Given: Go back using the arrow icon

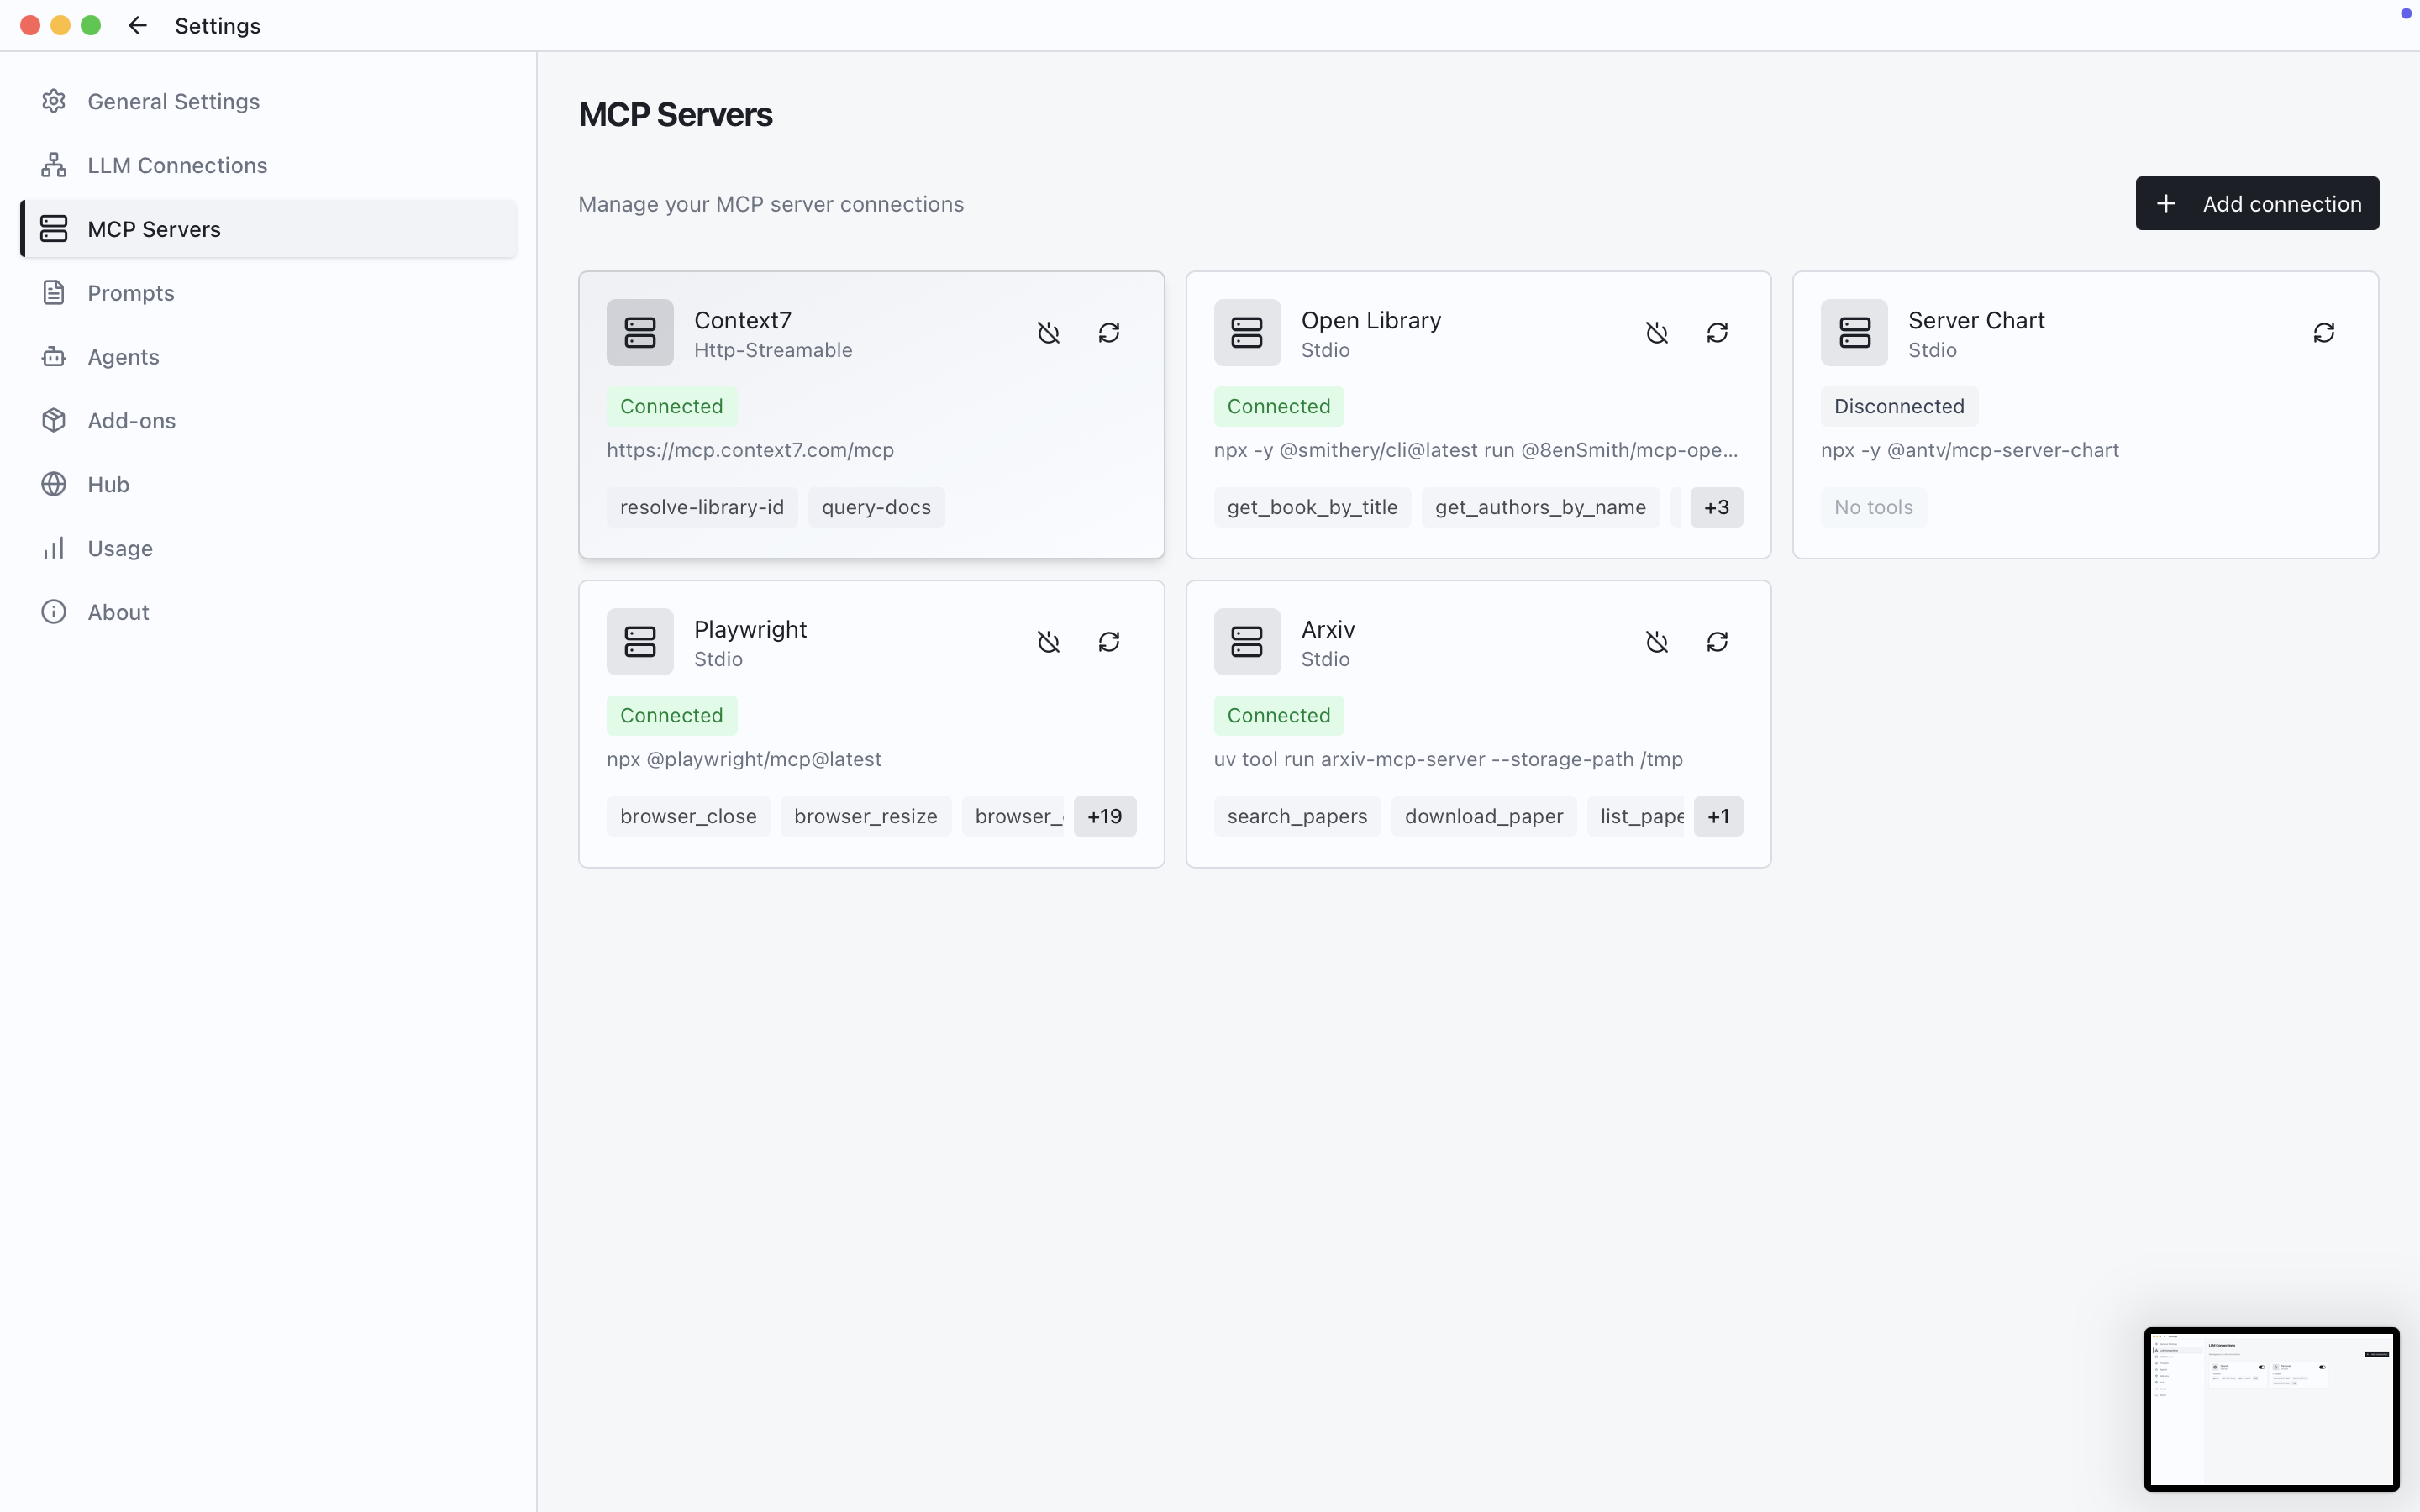Looking at the screenshot, I should pos(138,26).
